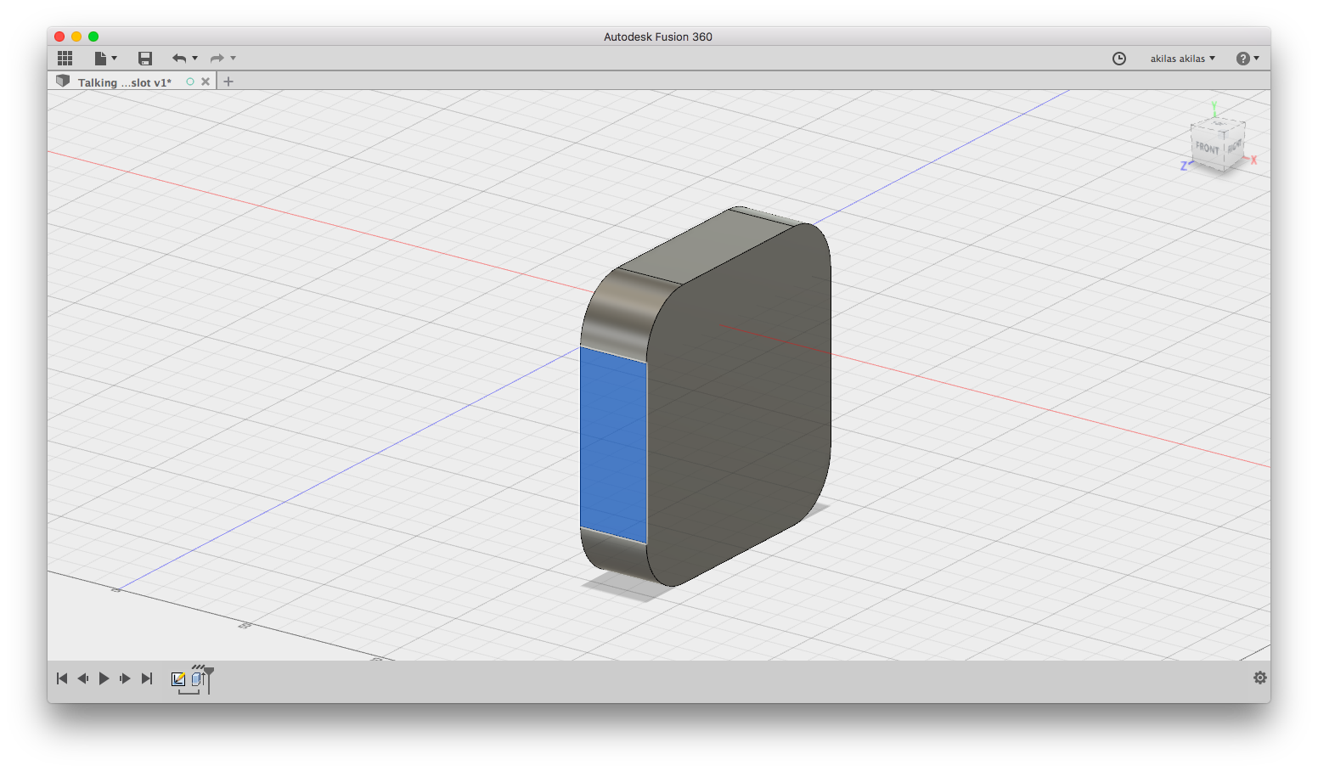Open the Help question mark menu
1318x771 pixels.
(1248, 59)
